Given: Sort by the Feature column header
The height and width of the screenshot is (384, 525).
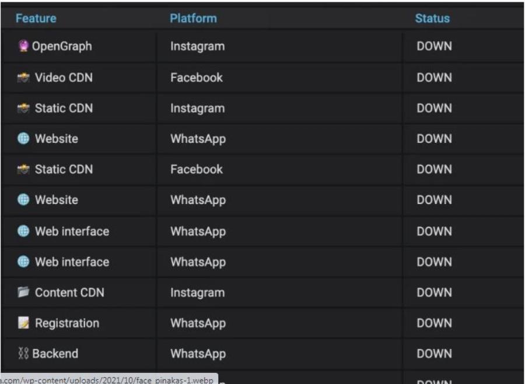Looking at the screenshot, I should (x=36, y=18).
